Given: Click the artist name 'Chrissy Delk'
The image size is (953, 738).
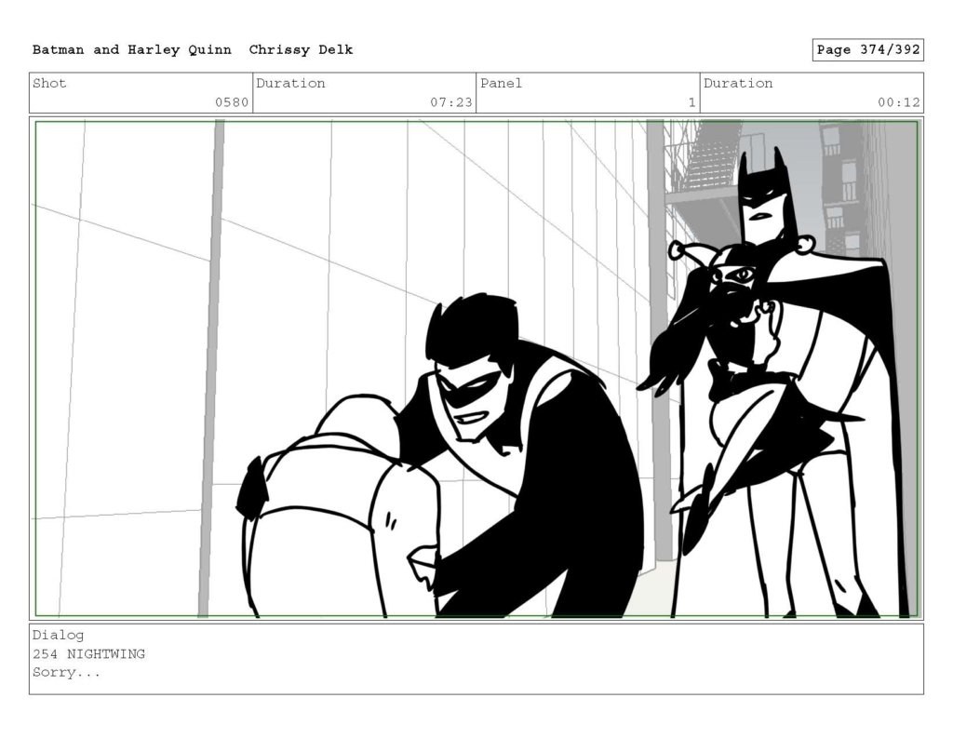Looking at the screenshot, I should point(301,50).
